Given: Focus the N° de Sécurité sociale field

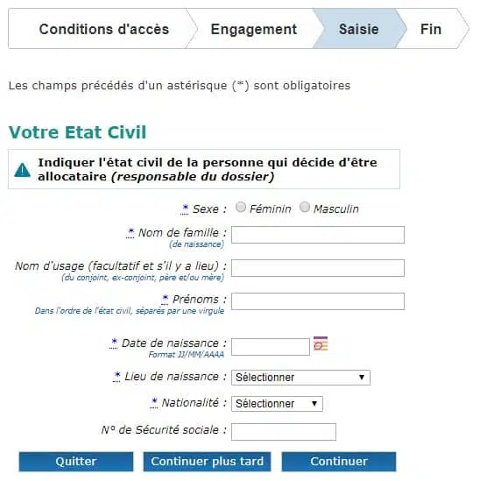Looking at the screenshot, I should [x=284, y=432].
